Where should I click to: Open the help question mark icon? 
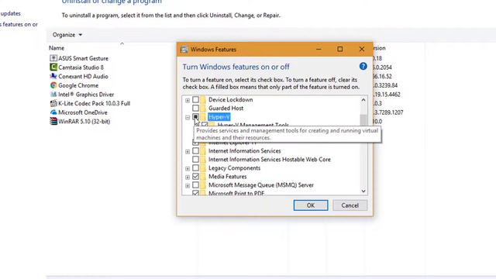pos(363,66)
